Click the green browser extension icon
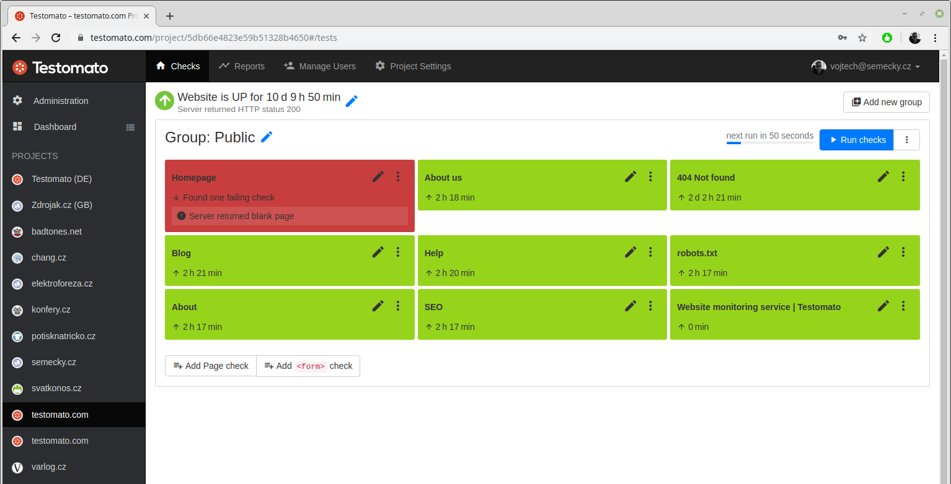 (887, 38)
